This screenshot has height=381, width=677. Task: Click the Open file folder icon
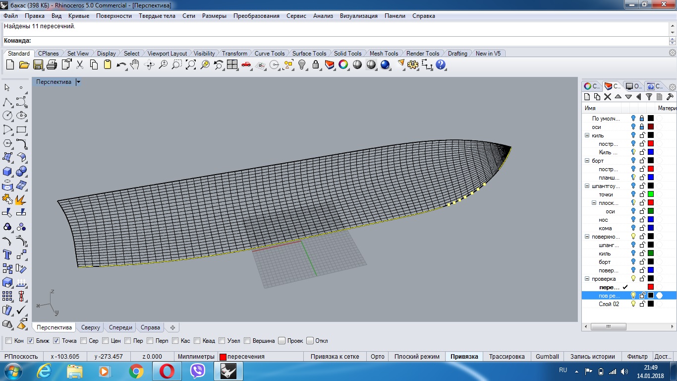tap(24, 64)
